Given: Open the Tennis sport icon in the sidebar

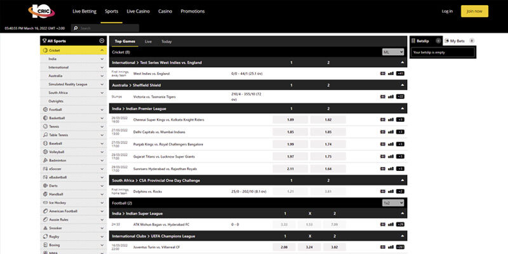Looking at the screenshot, I should (x=45, y=126).
